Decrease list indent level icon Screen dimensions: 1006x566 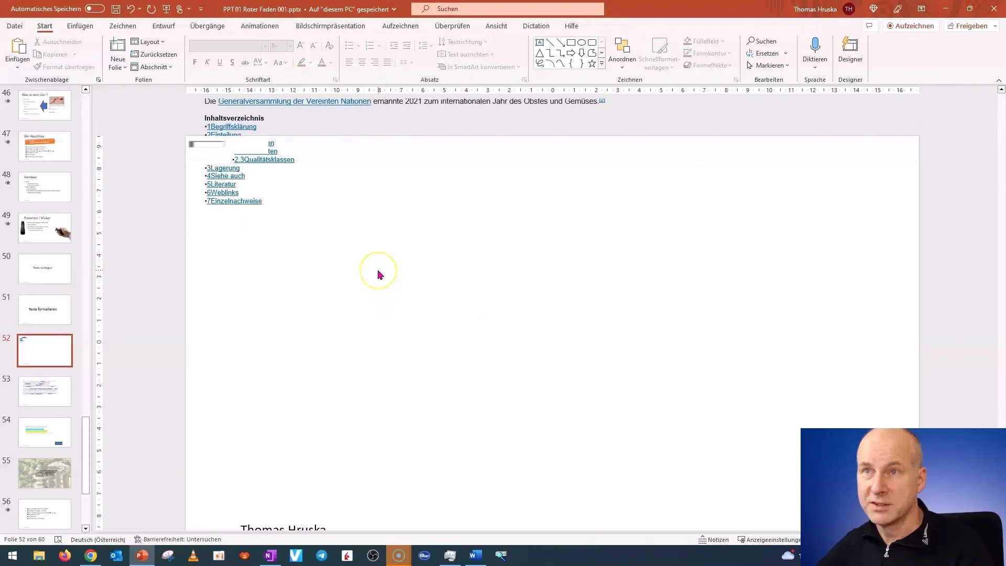coord(394,46)
